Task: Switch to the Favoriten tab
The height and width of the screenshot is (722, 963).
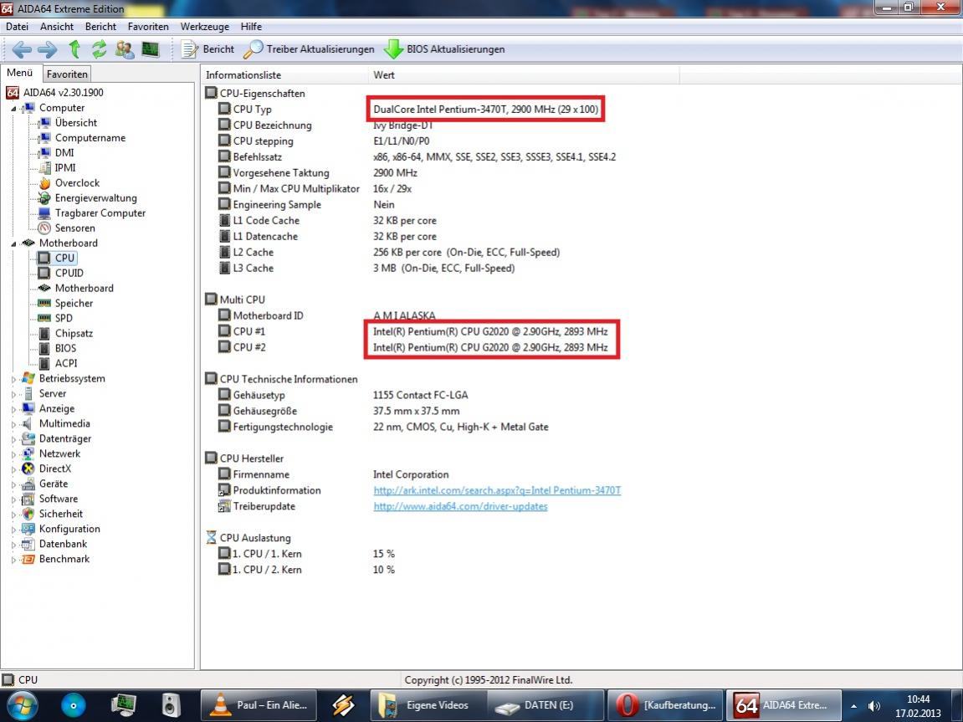Action: 67,74
